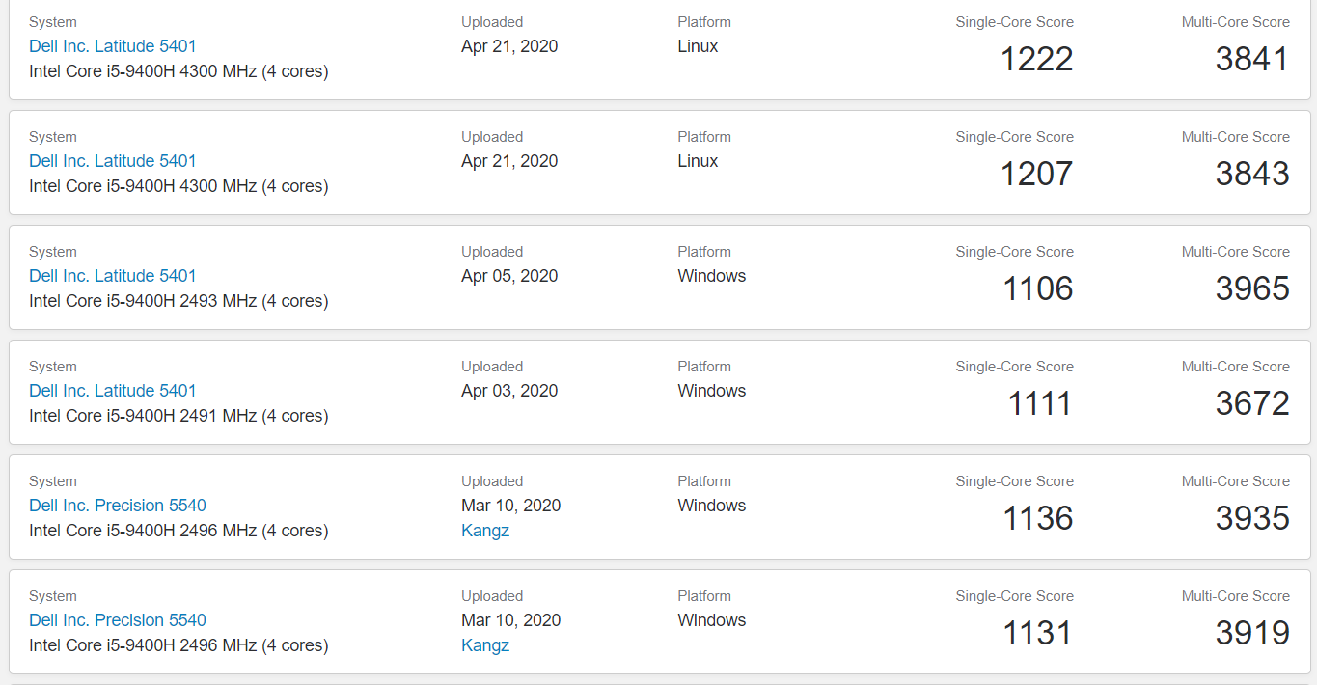Click the Apr 05, 2020 upload date
The image size is (1317, 685).
509,276
